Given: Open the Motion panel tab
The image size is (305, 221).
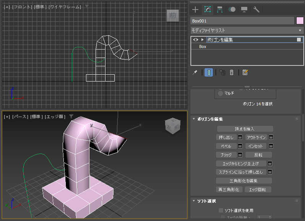Looking at the screenshot, I should click(x=232, y=10).
